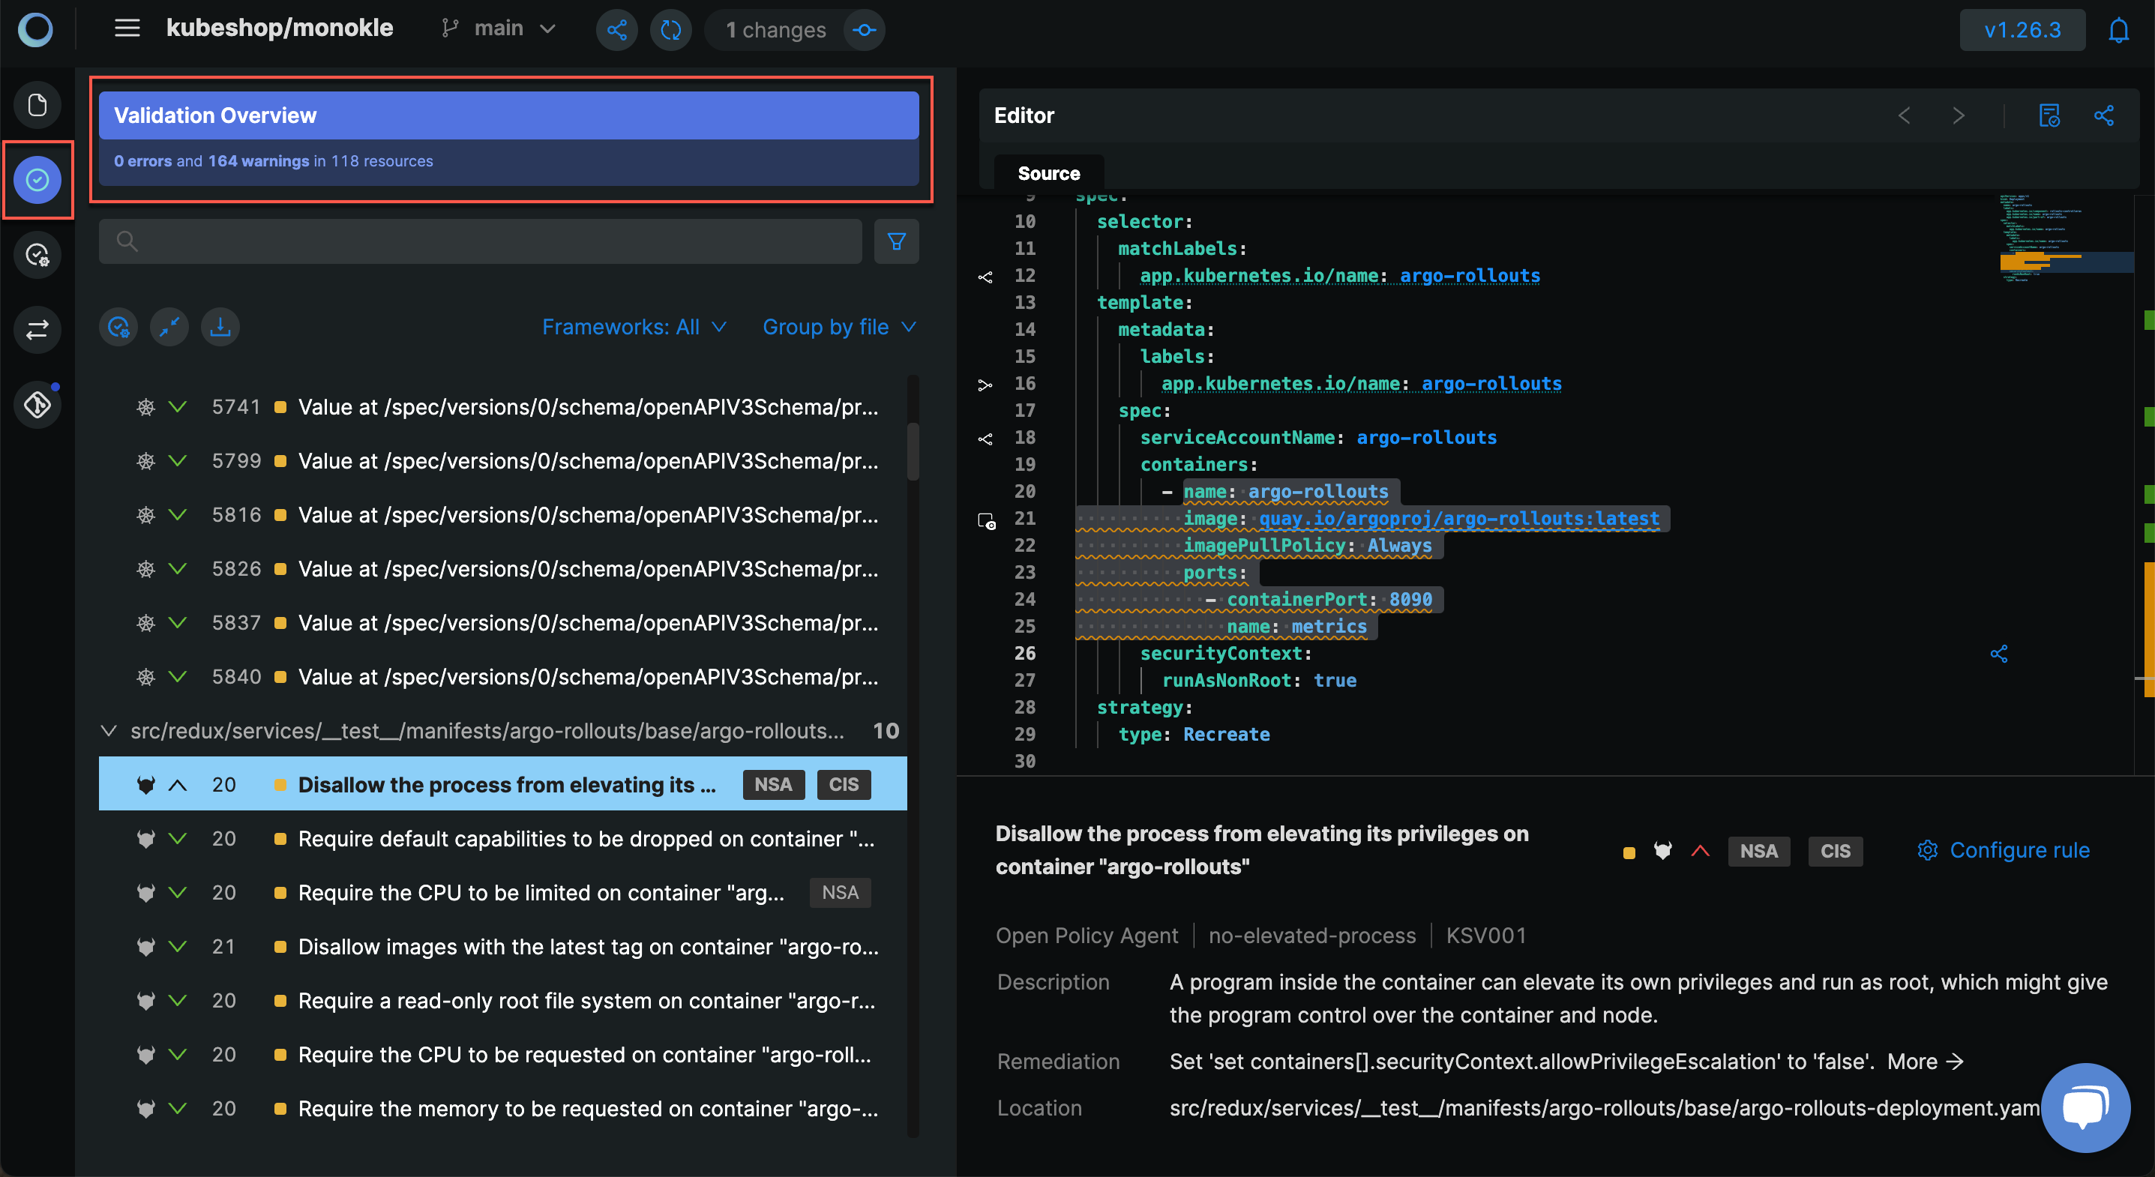
Task: Toggle CIS framework badge on selected rule
Action: (844, 784)
